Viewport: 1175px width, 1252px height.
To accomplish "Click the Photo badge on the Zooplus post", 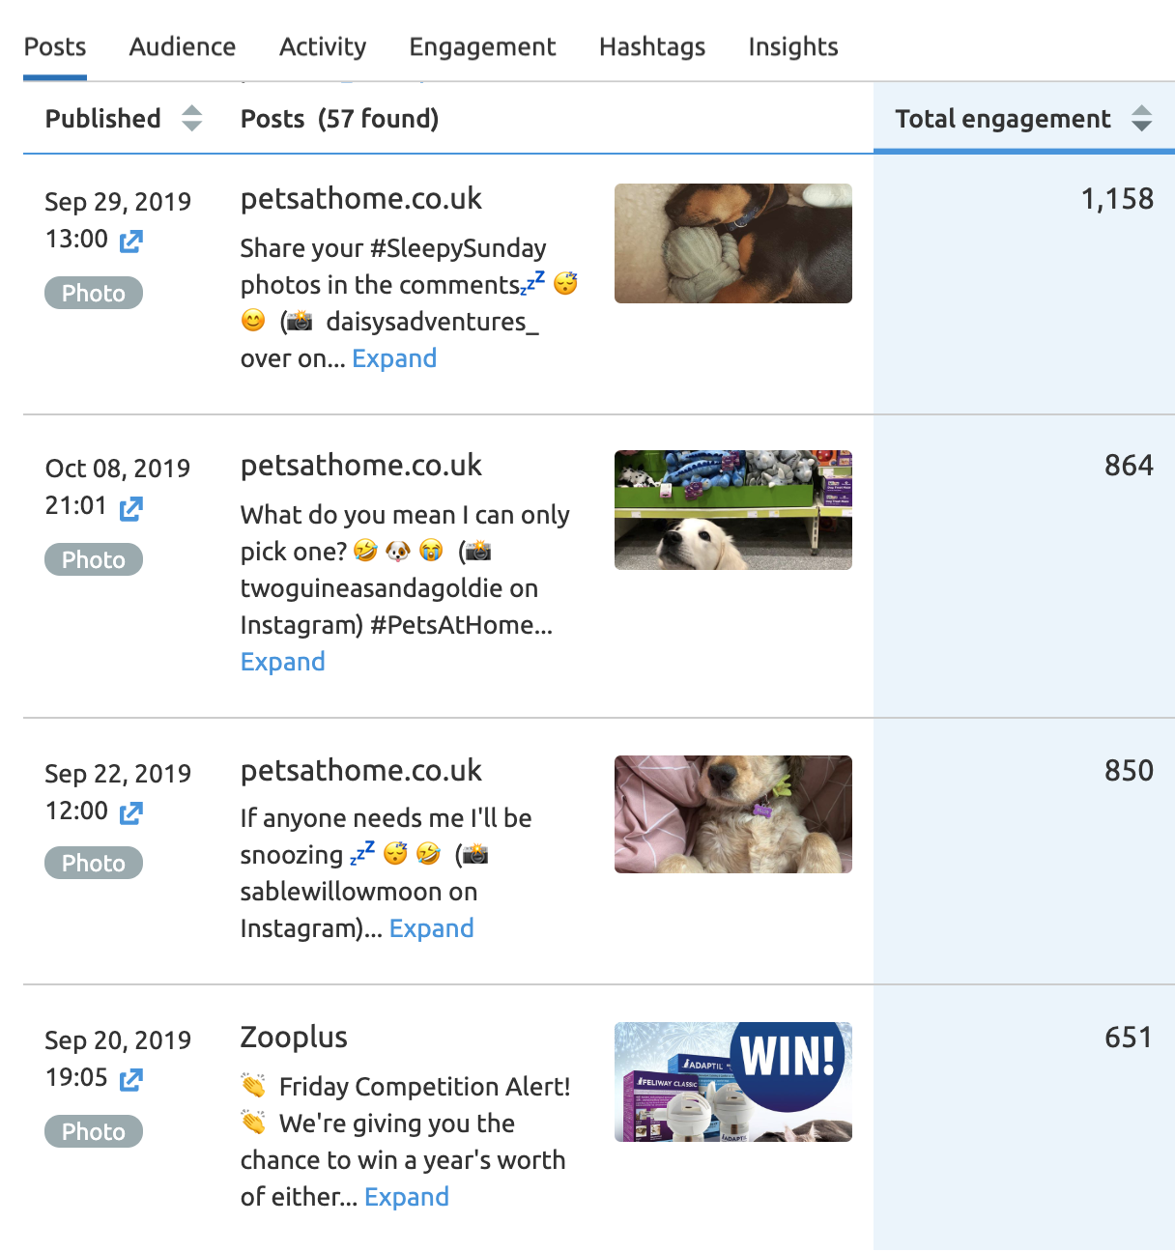I will click(x=93, y=1131).
